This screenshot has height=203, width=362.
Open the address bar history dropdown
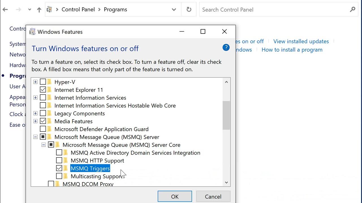174,10
